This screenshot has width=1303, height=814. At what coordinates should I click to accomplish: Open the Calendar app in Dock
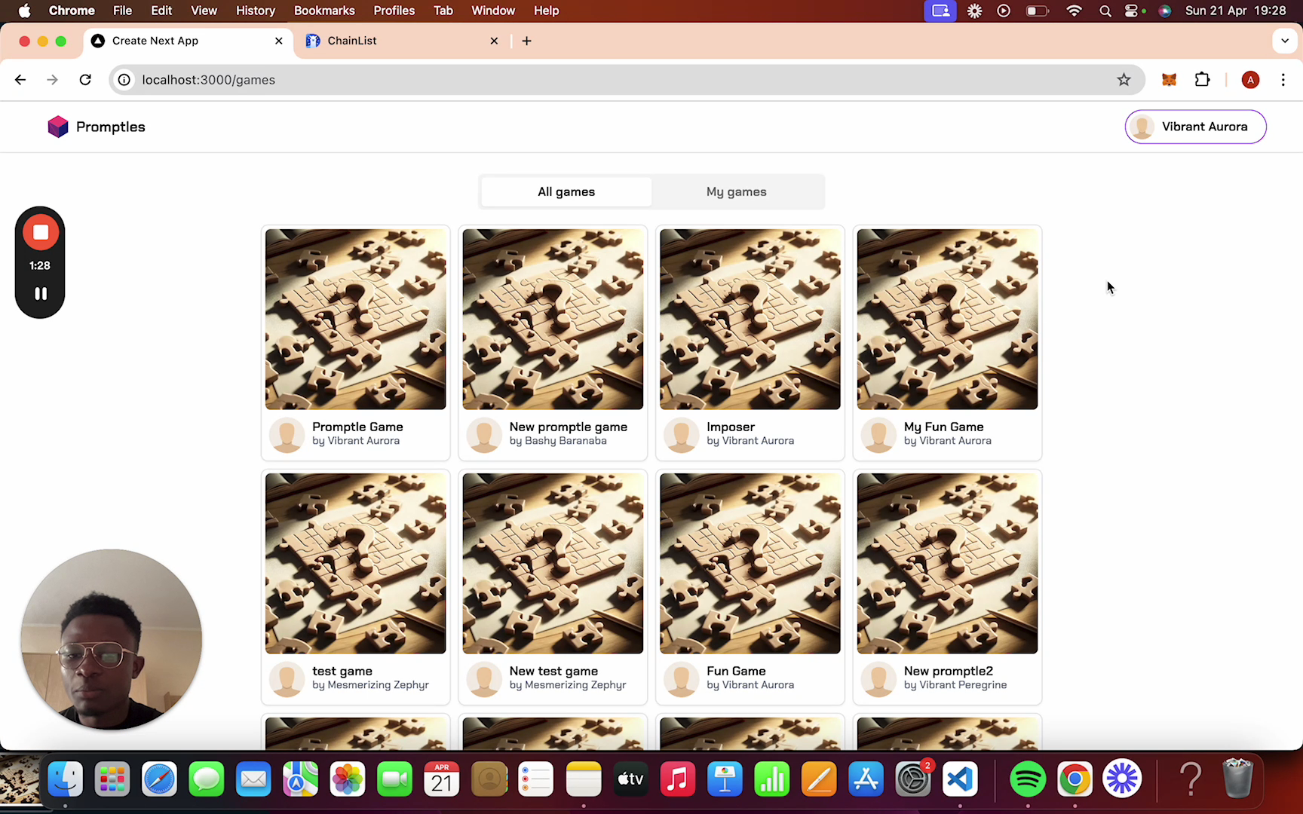[442, 779]
